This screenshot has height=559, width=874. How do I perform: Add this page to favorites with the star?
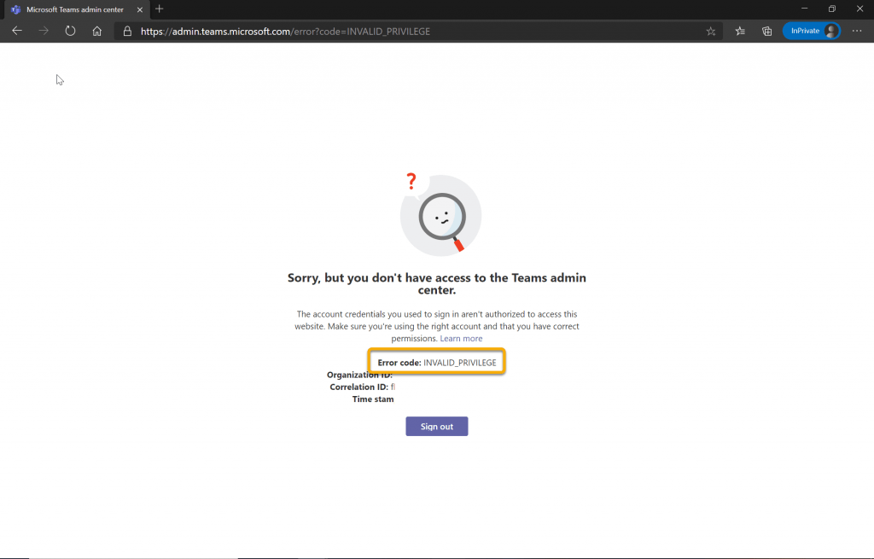[711, 32]
